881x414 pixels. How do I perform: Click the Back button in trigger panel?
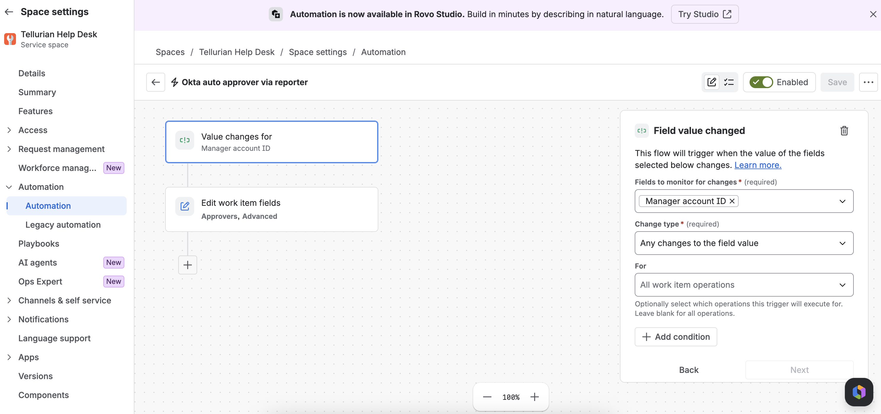[x=689, y=370]
